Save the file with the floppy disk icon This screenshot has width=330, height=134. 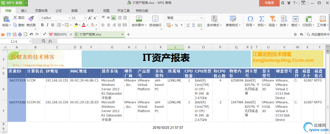pyautogui.click(x=9, y=34)
